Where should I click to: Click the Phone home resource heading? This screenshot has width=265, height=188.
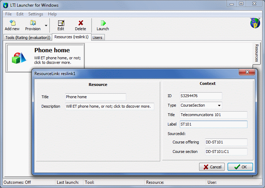[x=52, y=50]
